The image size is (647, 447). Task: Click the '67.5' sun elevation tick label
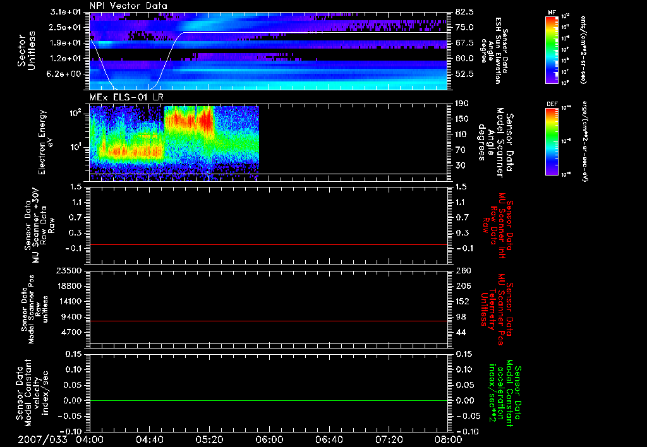pos(464,43)
